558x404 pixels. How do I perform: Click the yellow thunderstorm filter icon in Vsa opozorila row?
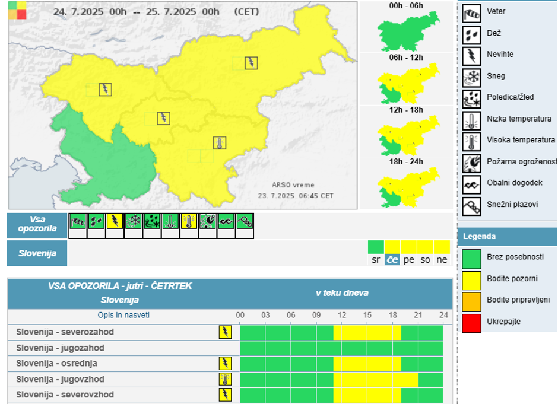(x=114, y=222)
